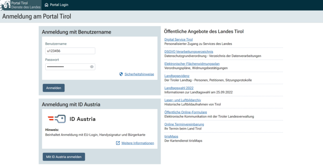Toggle password visibility with eye icon
The width and height of the screenshot is (323, 167).
tap(92, 67)
